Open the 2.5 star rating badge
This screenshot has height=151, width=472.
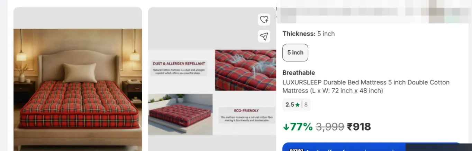(x=297, y=105)
